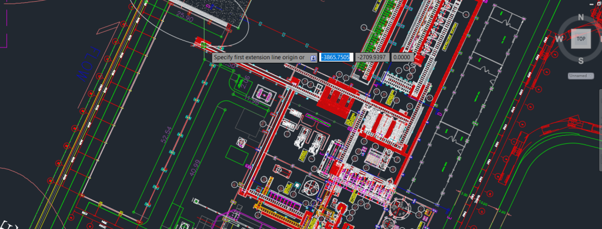Open the Unnamed coordinate system dropdown
The width and height of the screenshot is (602, 229).
point(581,76)
